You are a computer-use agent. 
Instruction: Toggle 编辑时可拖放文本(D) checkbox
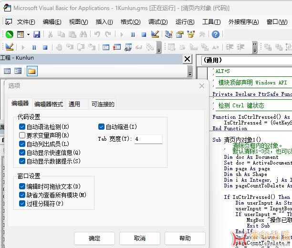click(22, 186)
